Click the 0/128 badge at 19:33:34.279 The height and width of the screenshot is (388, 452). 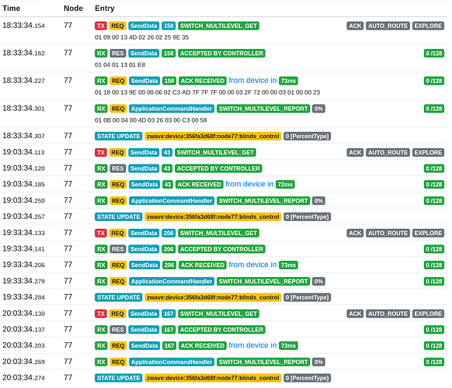tap(434, 282)
